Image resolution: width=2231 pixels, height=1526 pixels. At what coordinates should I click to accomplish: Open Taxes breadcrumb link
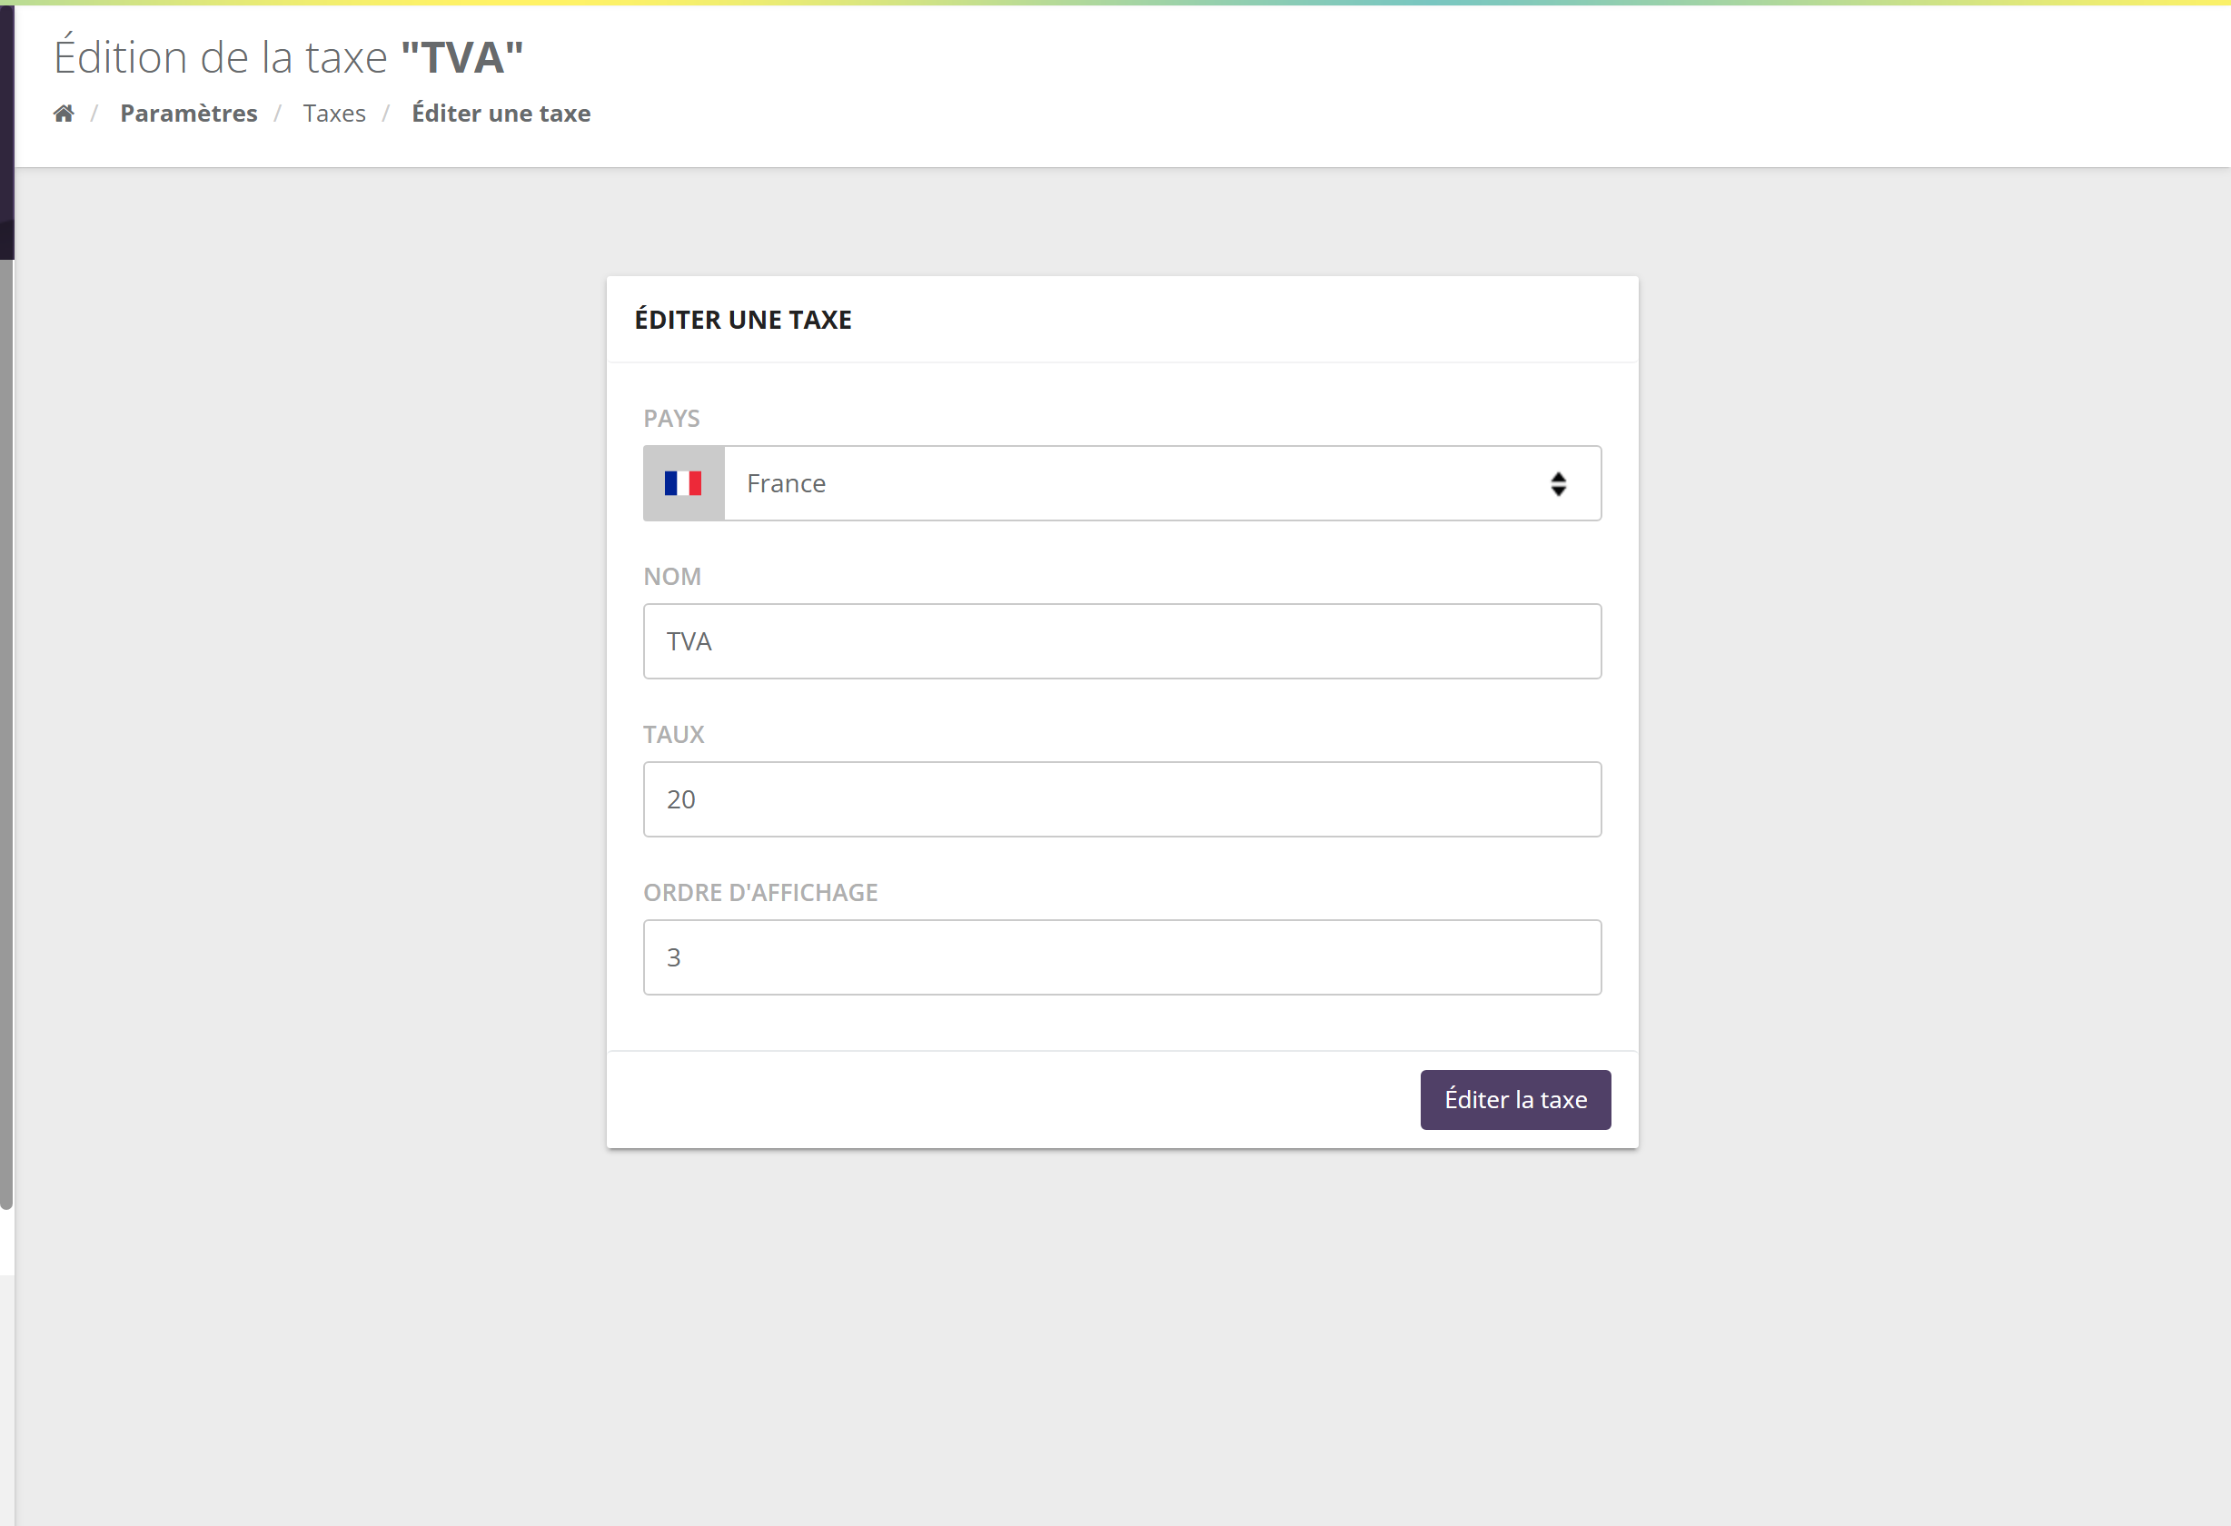[334, 114]
